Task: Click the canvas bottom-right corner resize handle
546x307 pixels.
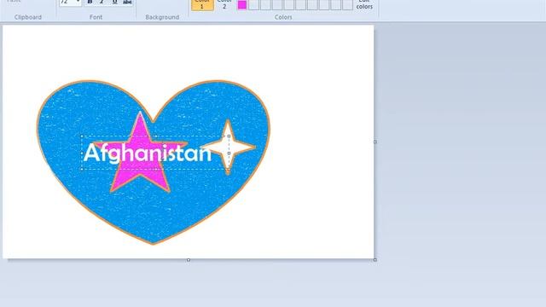Action: (375, 260)
